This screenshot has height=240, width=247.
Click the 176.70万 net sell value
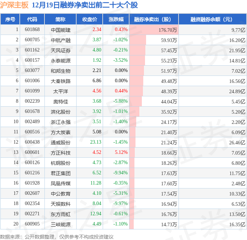[x=168, y=30]
